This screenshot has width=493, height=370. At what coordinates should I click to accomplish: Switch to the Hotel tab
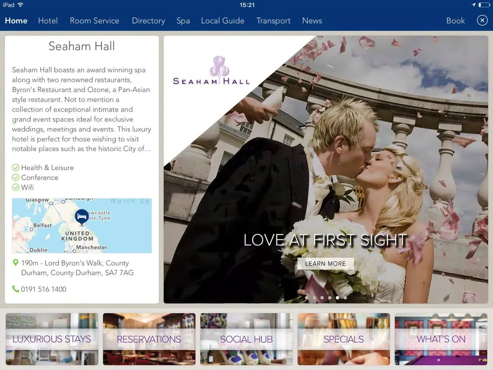(48, 21)
